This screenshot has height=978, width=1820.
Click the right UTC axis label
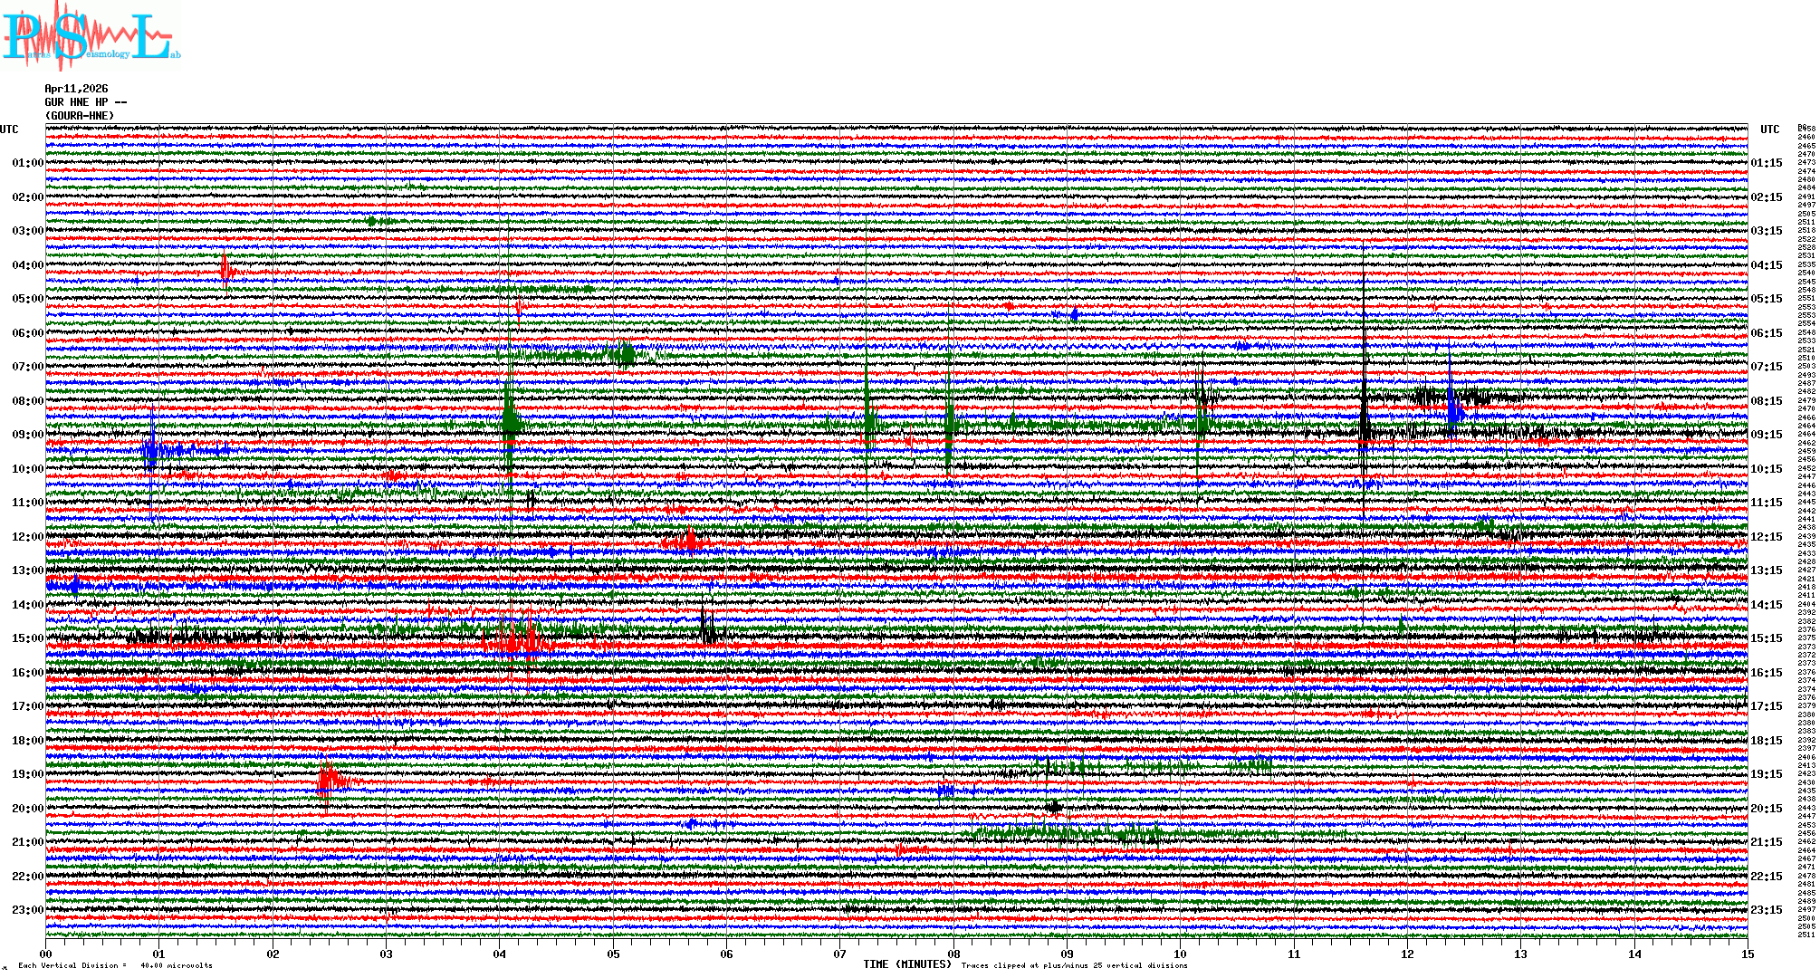[1769, 129]
